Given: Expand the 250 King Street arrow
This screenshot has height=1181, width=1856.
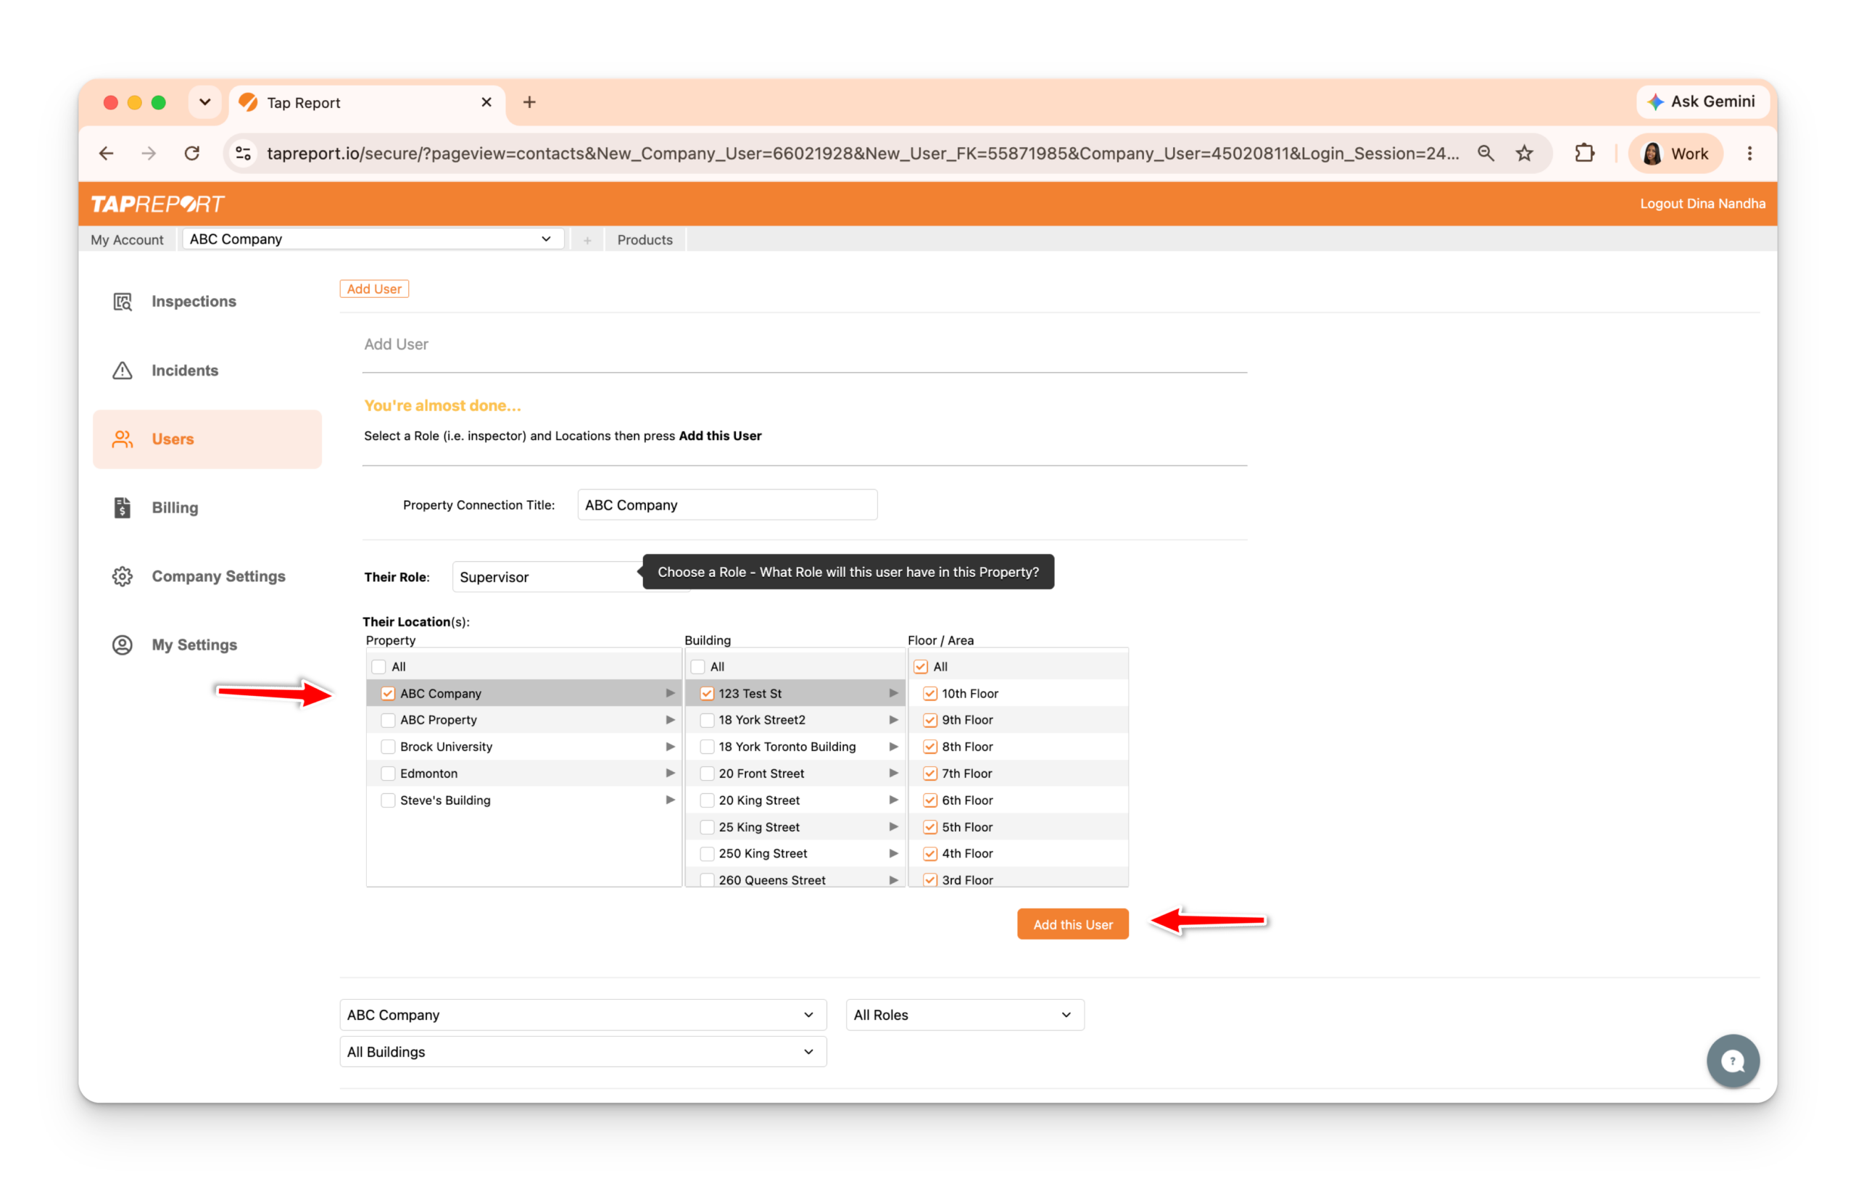Looking at the screenshot, I should (893, 853).
